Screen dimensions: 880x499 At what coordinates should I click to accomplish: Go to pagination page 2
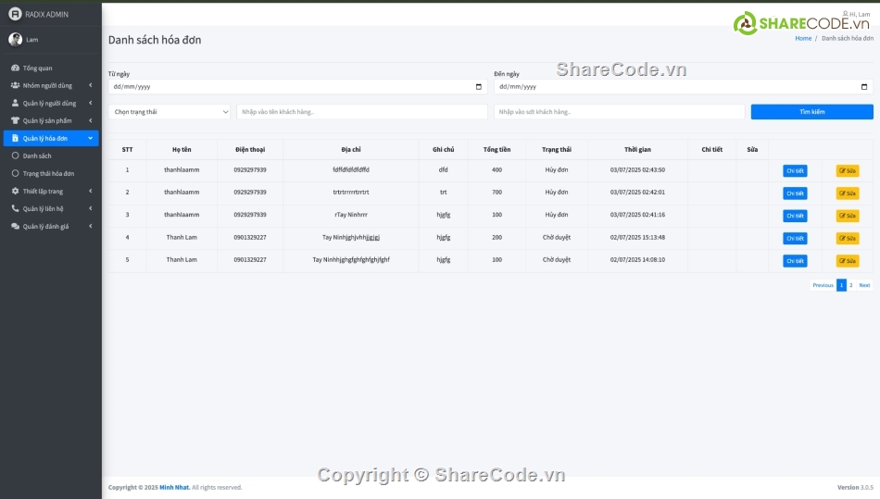pyautogui.click(x=850, y=285)
